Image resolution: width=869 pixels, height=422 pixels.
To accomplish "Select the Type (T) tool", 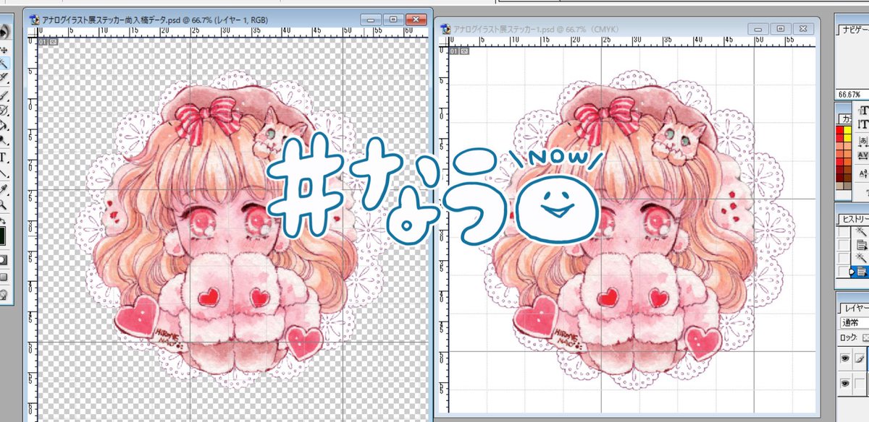I will click(x=4, y=158).
